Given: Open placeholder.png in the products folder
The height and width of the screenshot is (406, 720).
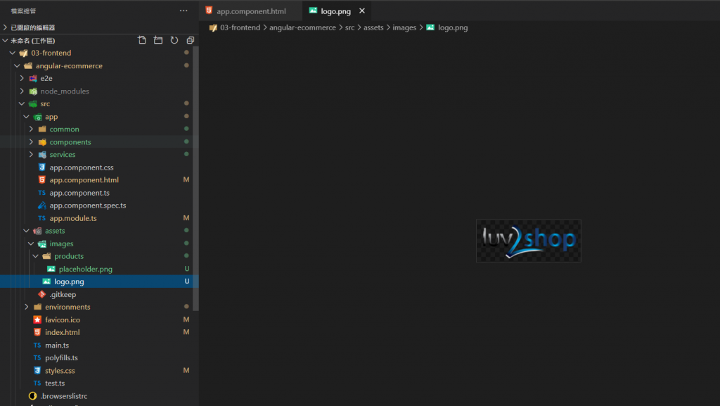Looking at the screenshot, I should tap(85, 269).
